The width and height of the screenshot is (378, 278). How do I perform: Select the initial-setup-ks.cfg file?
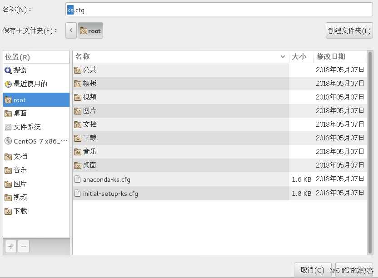tap(219, 194)
